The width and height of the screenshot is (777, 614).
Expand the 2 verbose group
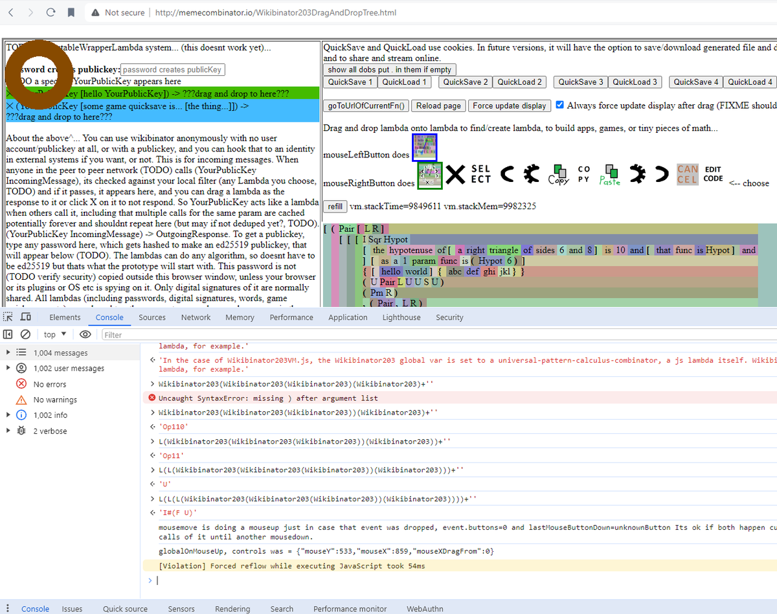click(8, 431)
